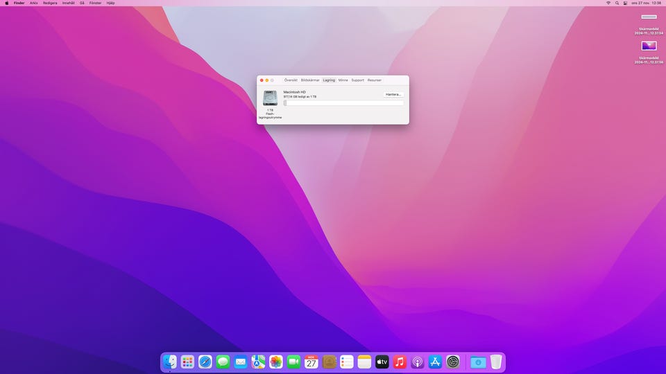
Task: Open Reminders app in the Dock
Action: [x=347, y=362]
